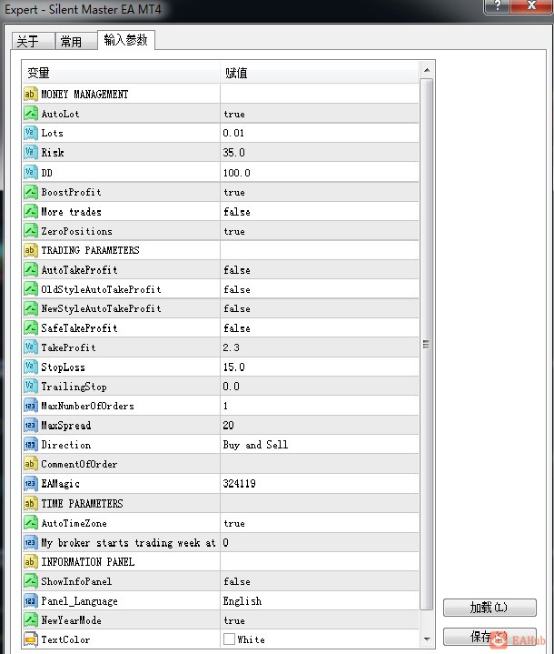
Task: Select the Panel_Language value English
Action: coord(242,601)
